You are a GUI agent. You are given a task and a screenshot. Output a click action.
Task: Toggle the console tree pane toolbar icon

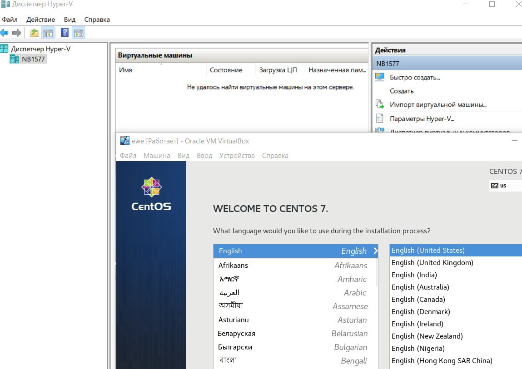[48, 33]
